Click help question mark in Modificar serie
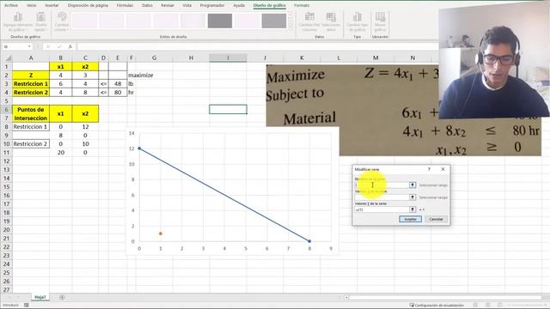 (x=429, y=169)
